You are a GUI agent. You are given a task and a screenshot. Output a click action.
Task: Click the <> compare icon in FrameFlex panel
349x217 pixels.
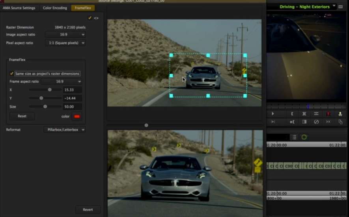pos(96,18)
